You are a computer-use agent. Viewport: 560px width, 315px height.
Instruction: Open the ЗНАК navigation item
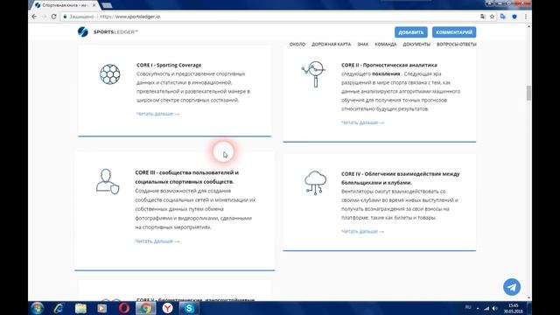(x=362, y=45)
